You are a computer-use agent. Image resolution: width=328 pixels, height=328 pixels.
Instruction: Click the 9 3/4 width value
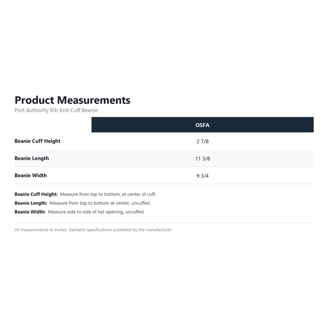pos(203,176)
